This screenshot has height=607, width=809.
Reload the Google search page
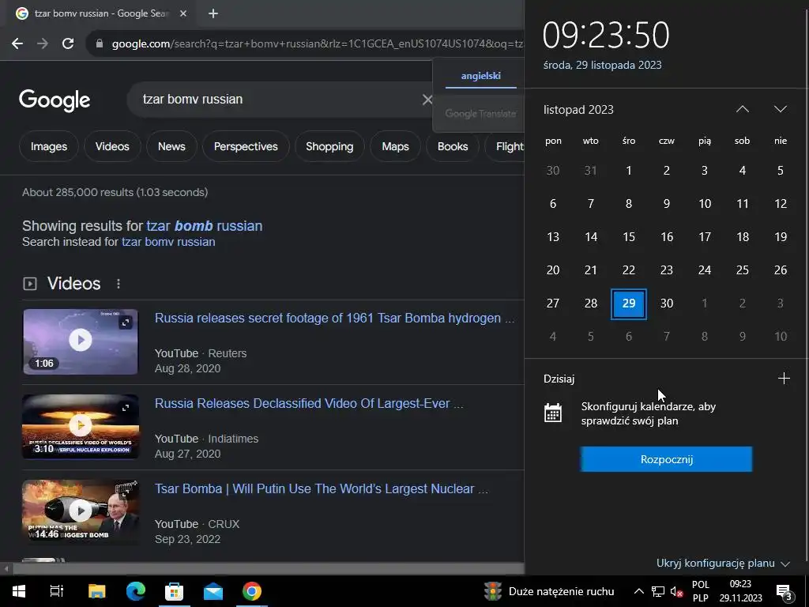[x=68, y=43]
